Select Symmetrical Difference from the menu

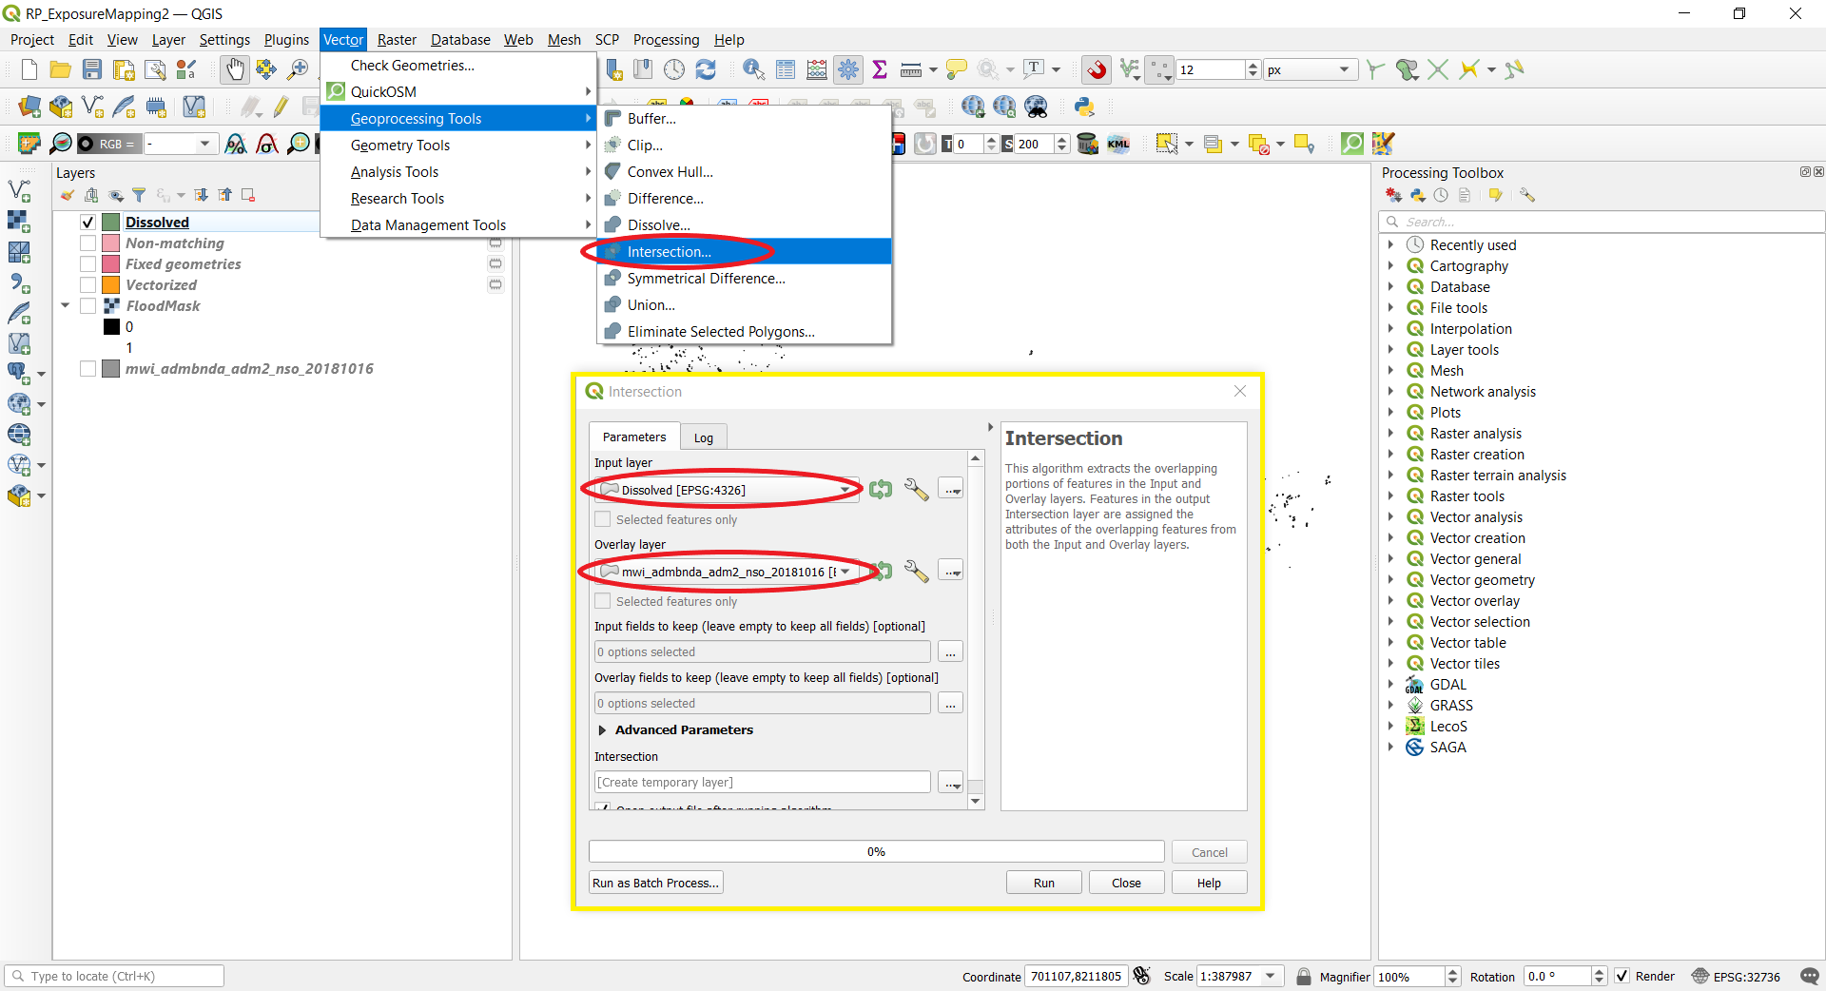pyautogui.click(x=705, y=278)
